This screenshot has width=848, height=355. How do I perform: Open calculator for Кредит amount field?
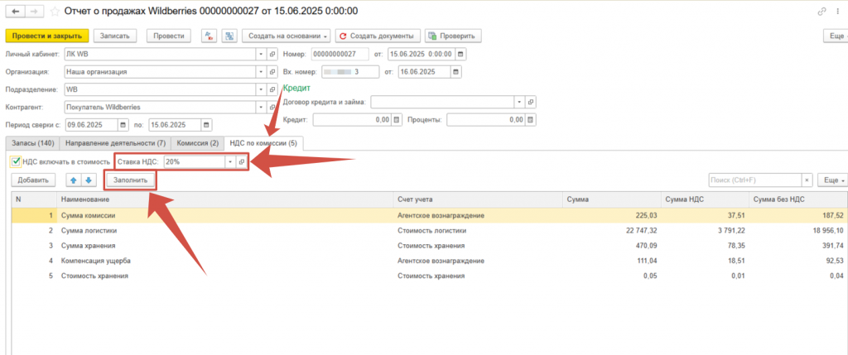tap(397, 120)
